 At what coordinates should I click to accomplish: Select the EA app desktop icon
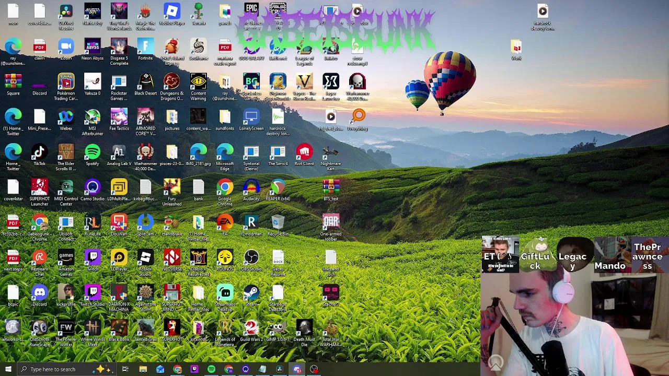tap(225, 225)
